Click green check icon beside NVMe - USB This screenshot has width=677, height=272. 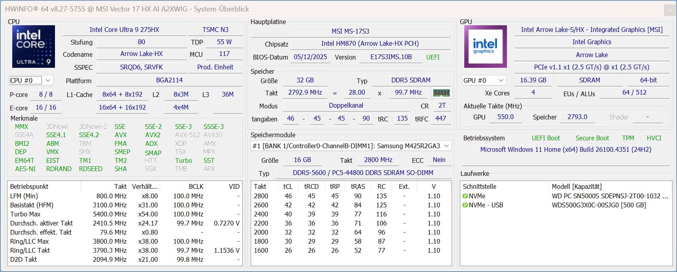click(465, 205)
